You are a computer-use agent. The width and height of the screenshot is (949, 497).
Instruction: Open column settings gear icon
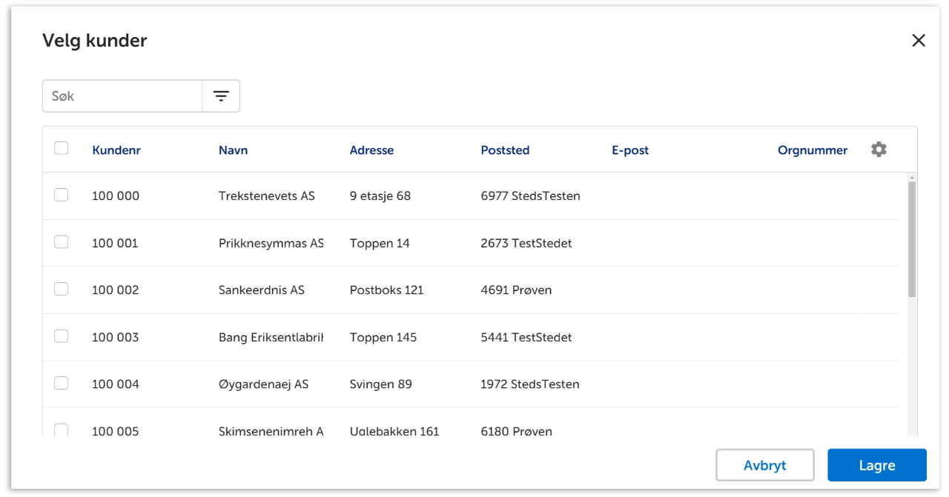click(879, 150)
